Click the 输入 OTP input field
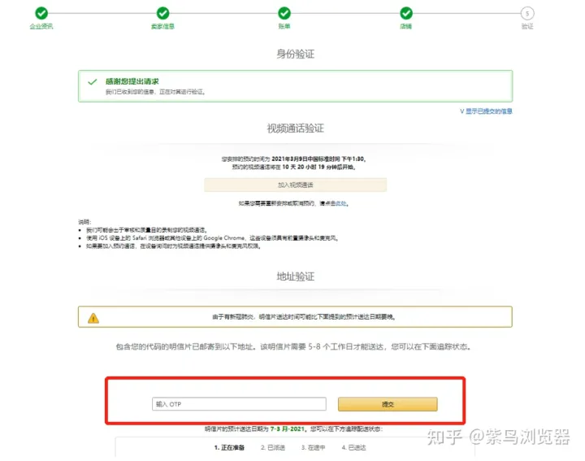The width and height of the screenshot is (585, 461). 239,404
